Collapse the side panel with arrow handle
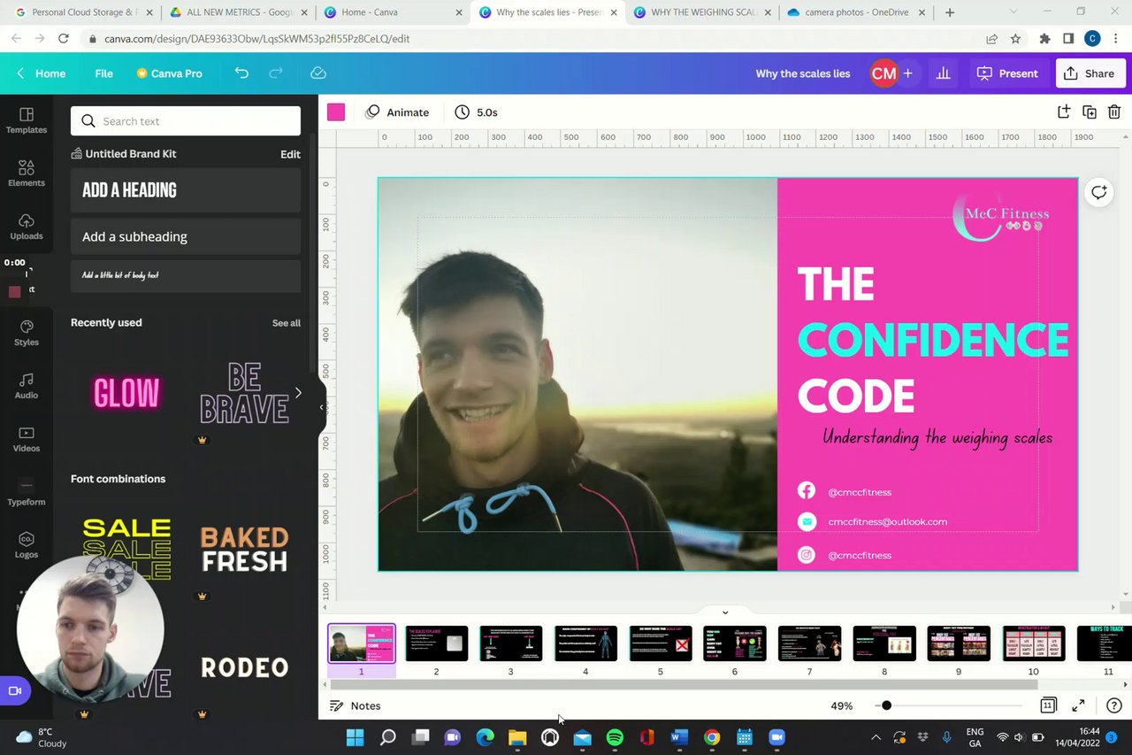The height and width of the screenshot is (755, 1132). coord(322,407)
